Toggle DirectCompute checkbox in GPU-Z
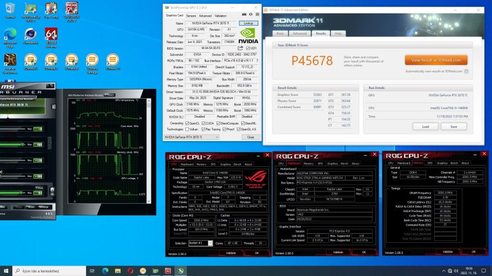492x276 pixels. coord(218,123)
